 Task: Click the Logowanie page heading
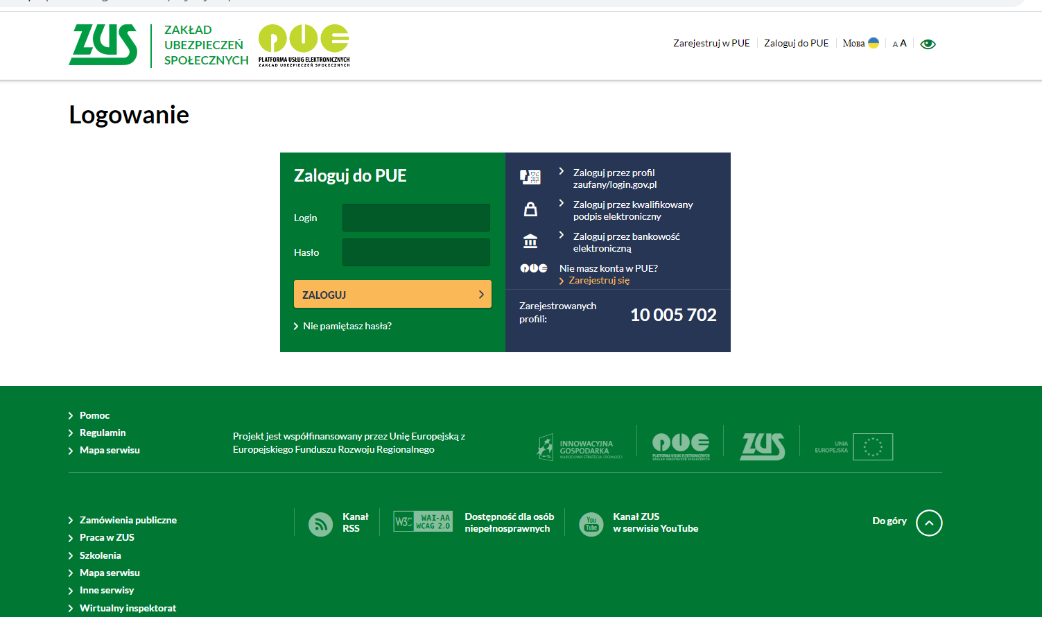(x=129, y=115)
